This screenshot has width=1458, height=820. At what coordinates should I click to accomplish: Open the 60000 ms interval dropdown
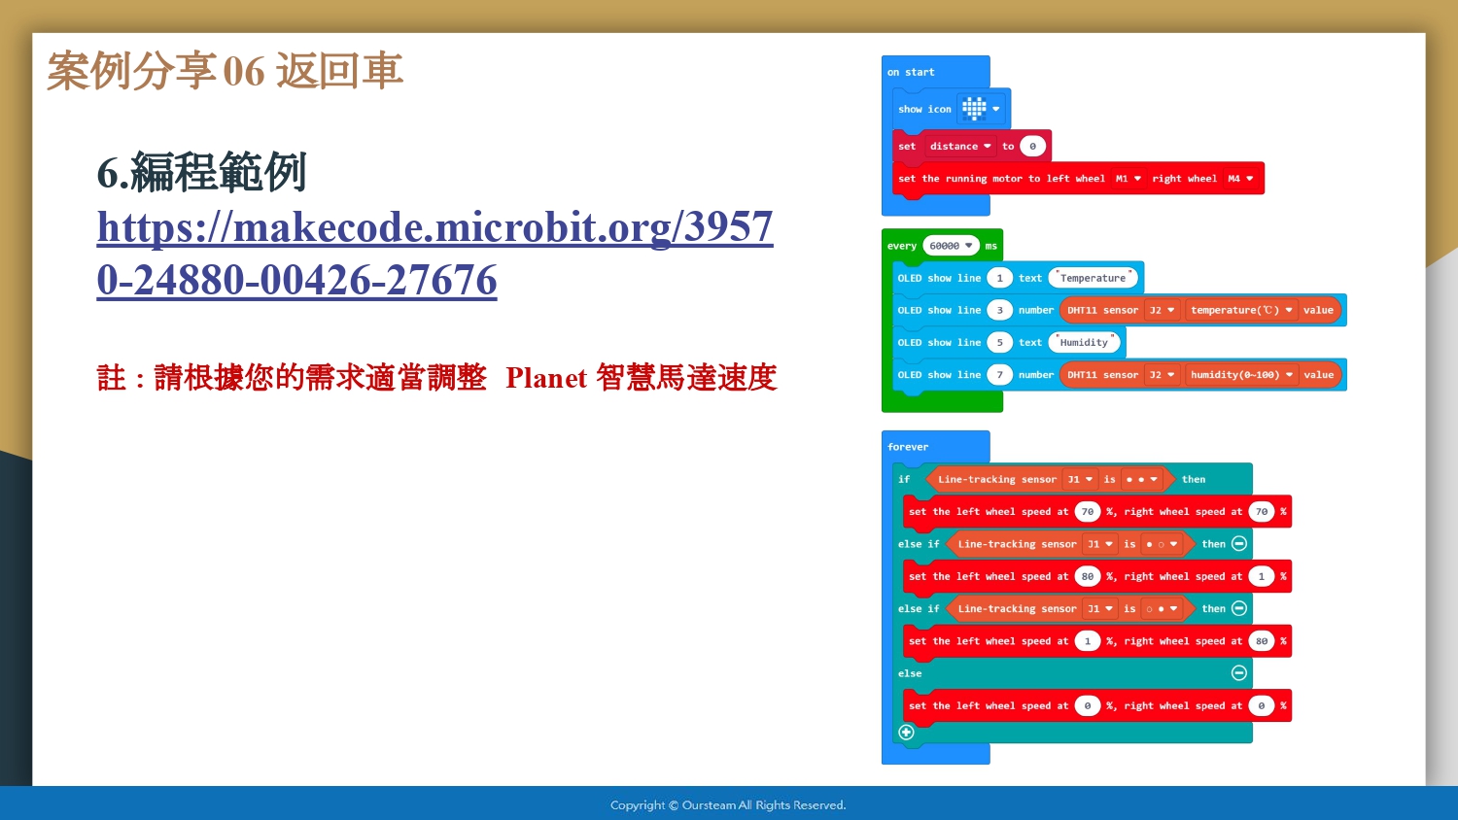[x=951, y=246]
